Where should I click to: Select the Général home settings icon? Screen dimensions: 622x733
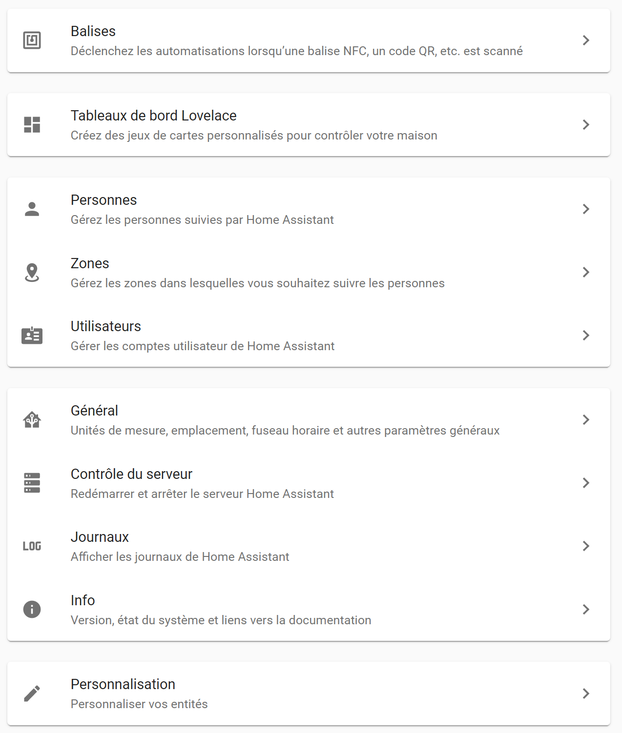(32, 419)
